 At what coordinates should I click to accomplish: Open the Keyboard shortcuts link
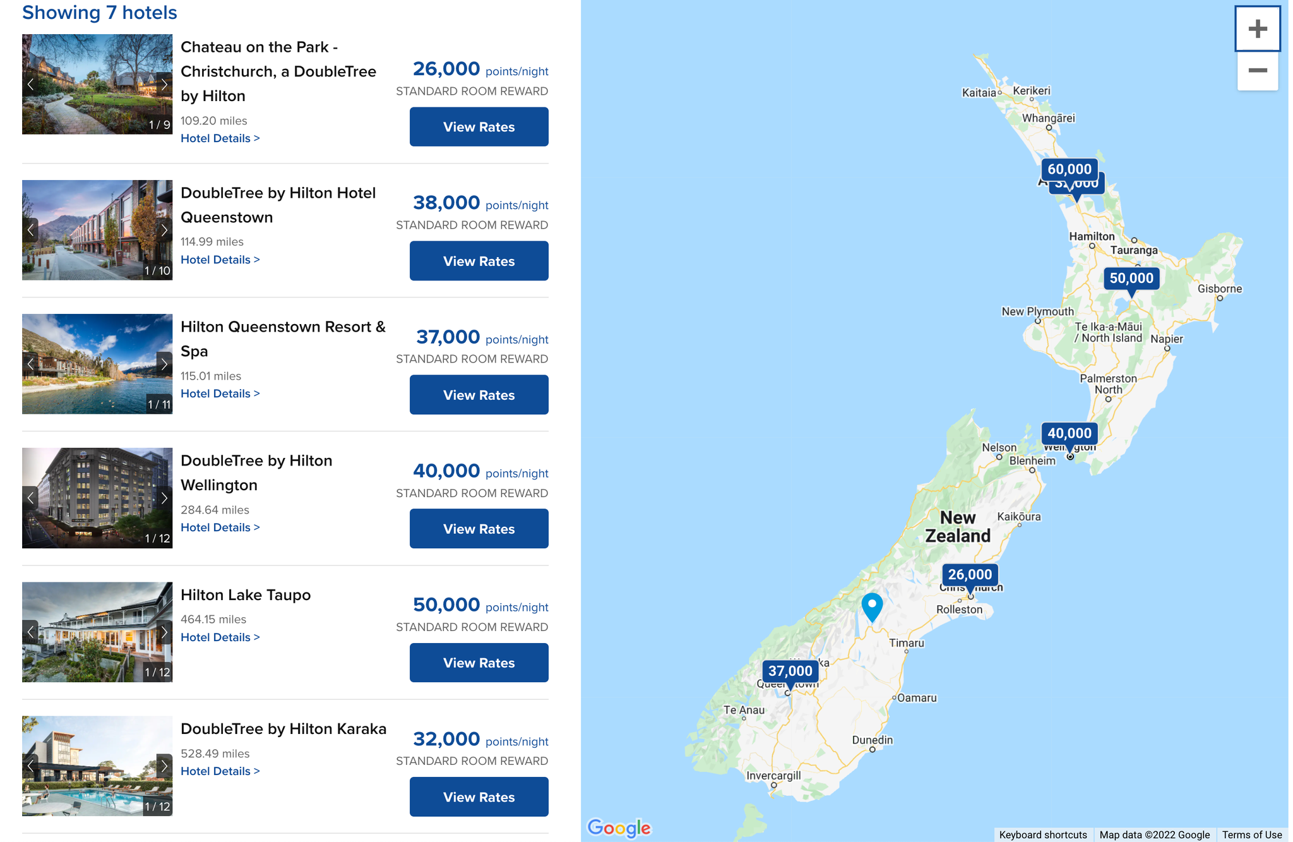(x=1043, y=834)
